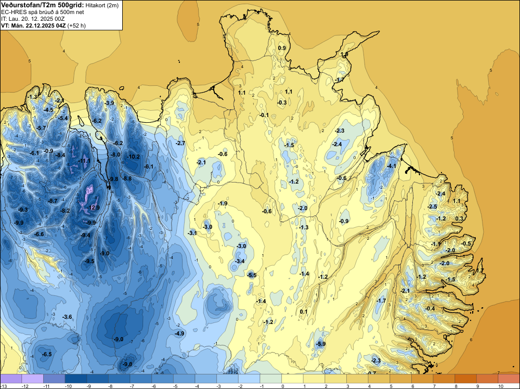Select the -0.4 temperature label

[430, 308]
